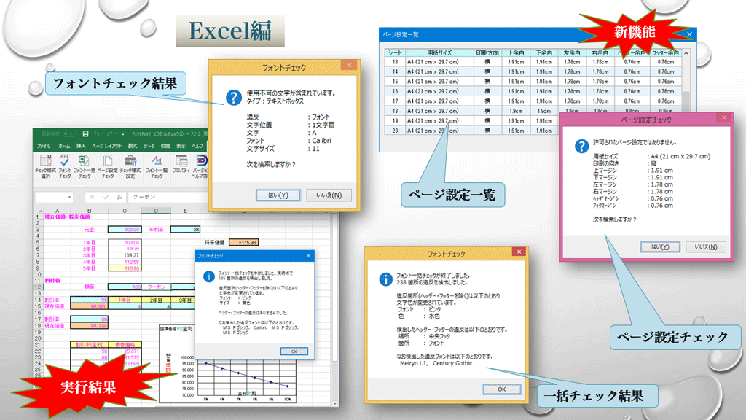Switch to the ページレイアウト ribbon tab
746x420 pixels.
(106, 146)
